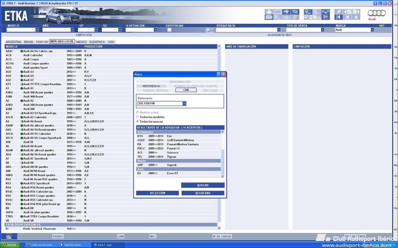Viewport: 398px width, 248px height.
Task: Select the Audi A4/Avant model row
Action: pyautogui.click(x=111, y=121)
